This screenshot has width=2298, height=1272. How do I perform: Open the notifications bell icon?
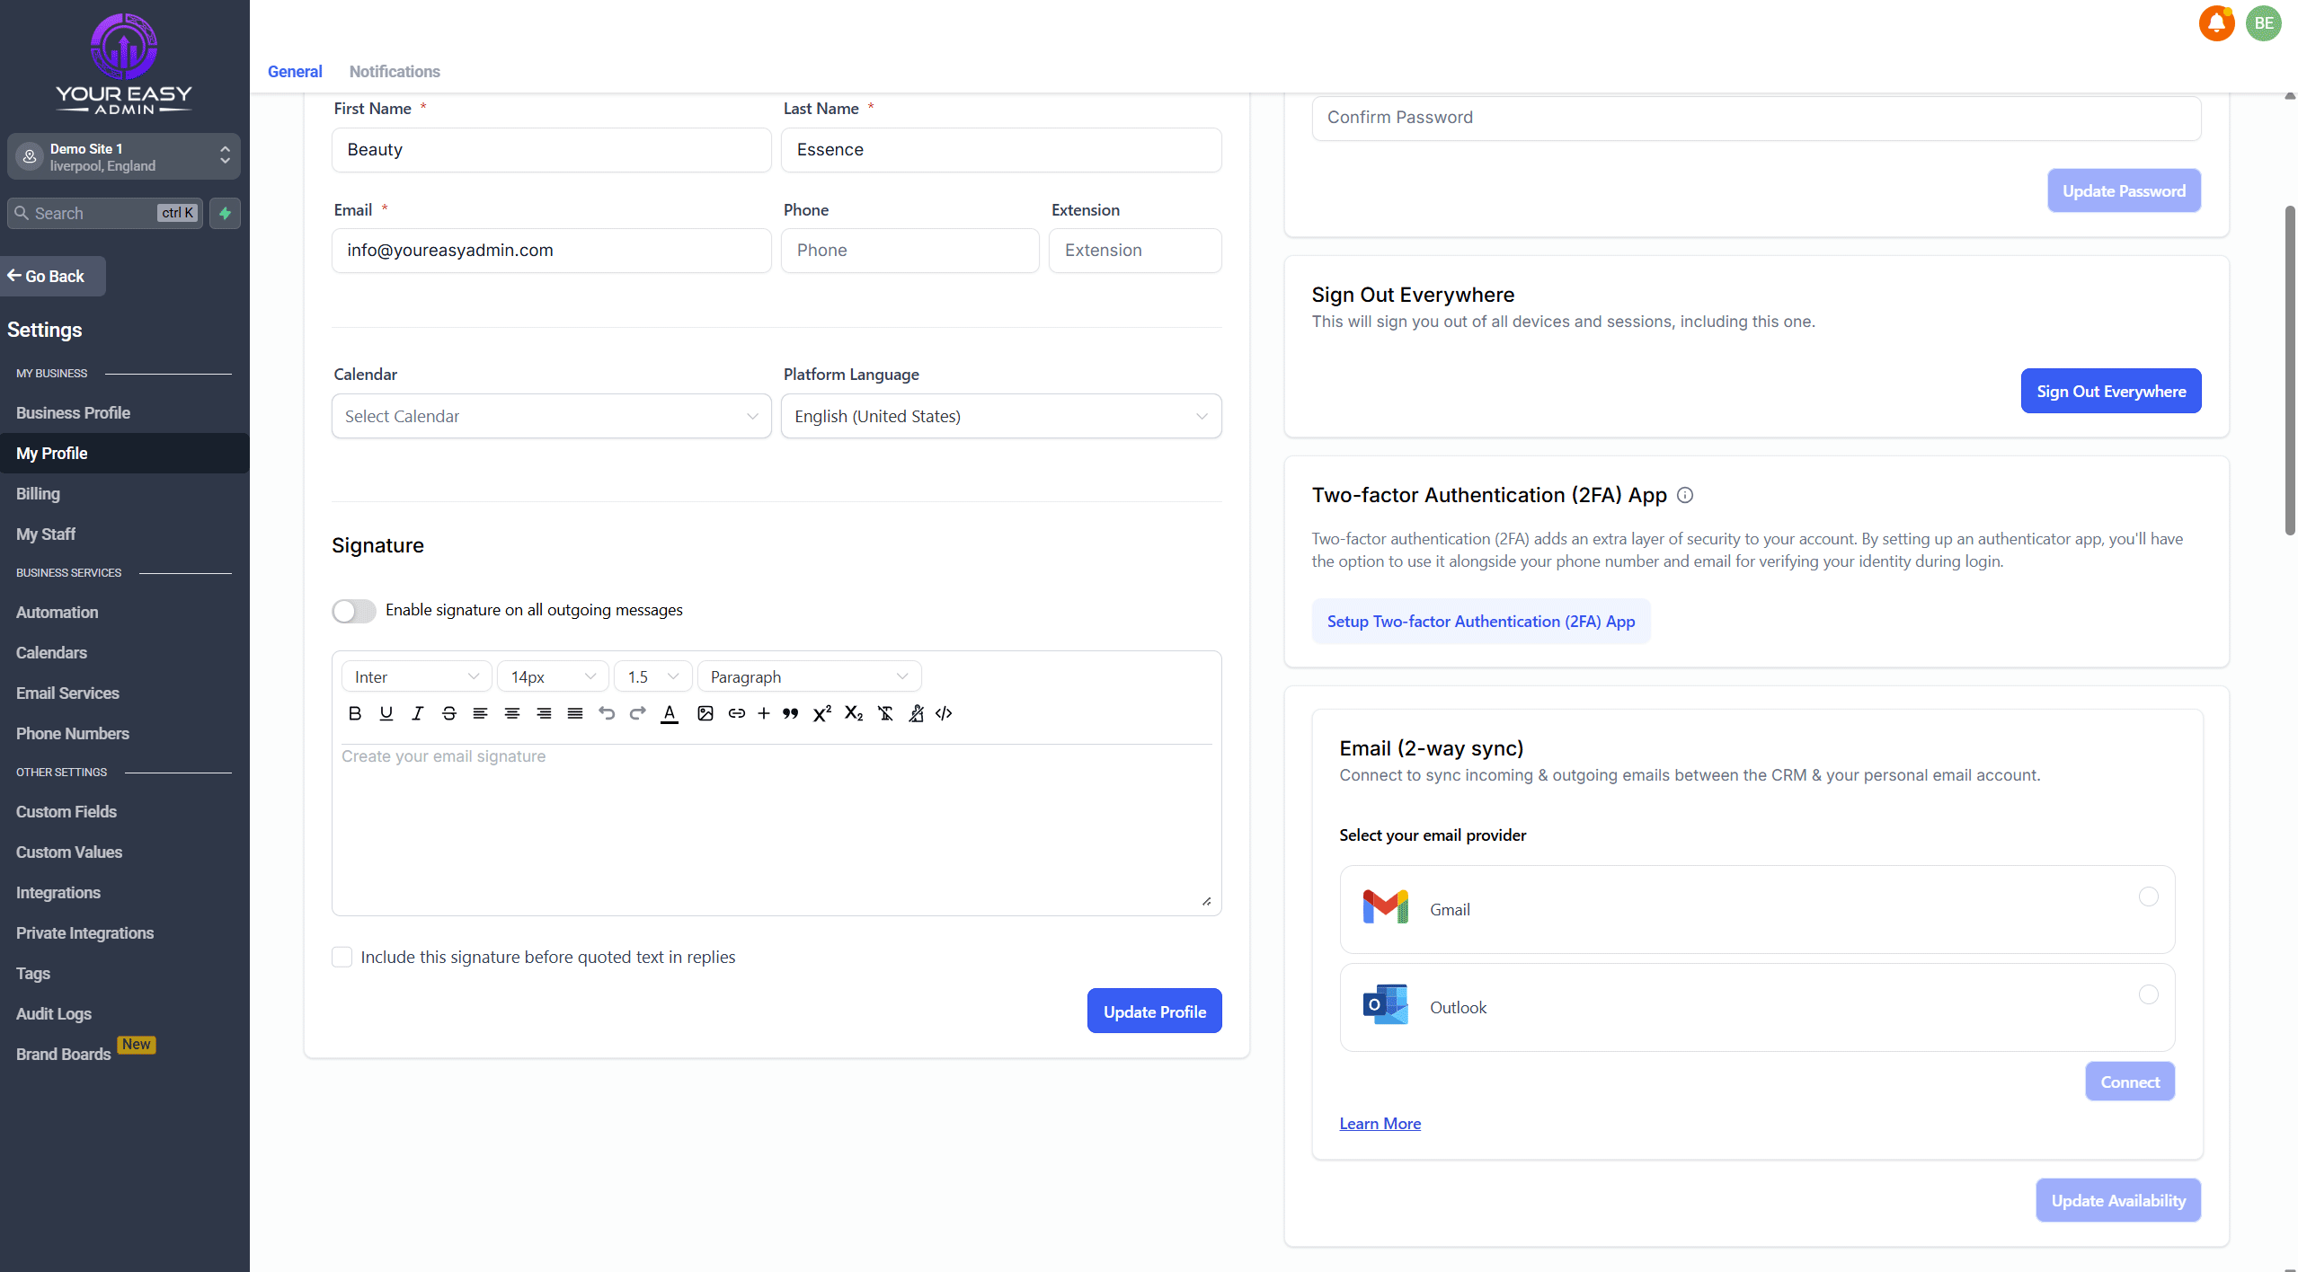(x=2215, y=23)
